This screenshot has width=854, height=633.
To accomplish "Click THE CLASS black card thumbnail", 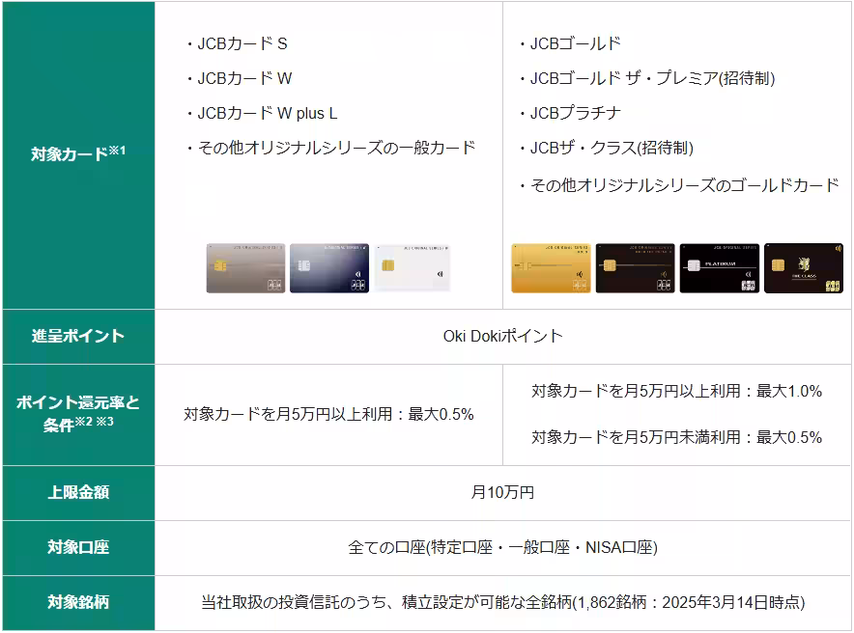I will [803, 266].
